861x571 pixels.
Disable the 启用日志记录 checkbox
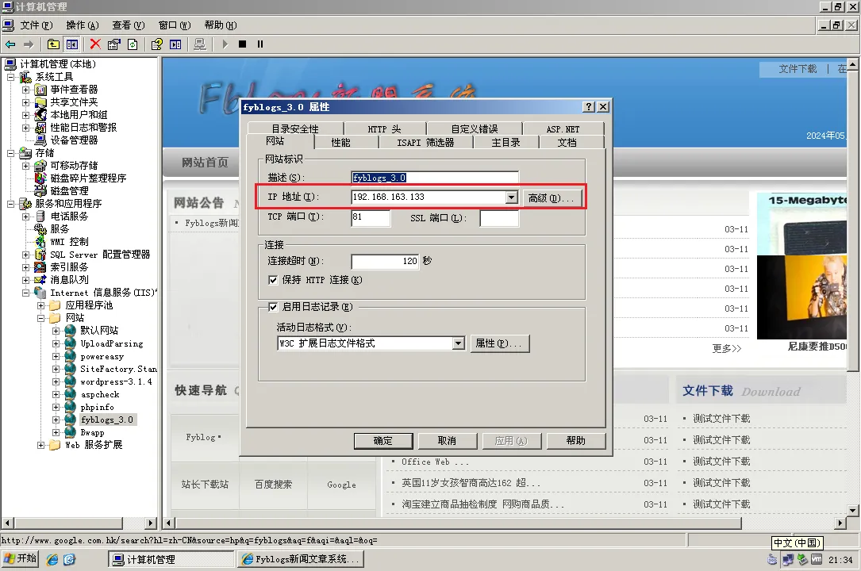[x=275, y=306]
